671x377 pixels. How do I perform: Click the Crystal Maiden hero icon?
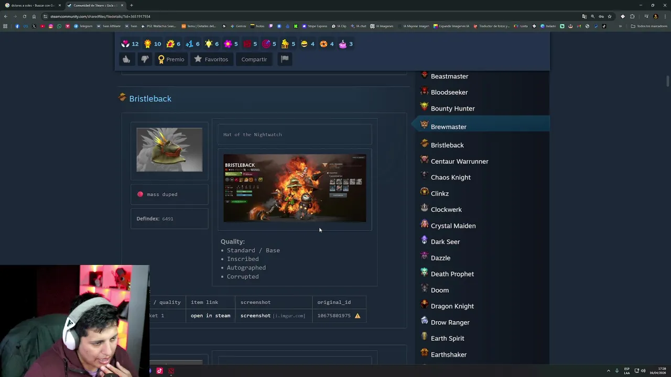[x=424, y=224]
